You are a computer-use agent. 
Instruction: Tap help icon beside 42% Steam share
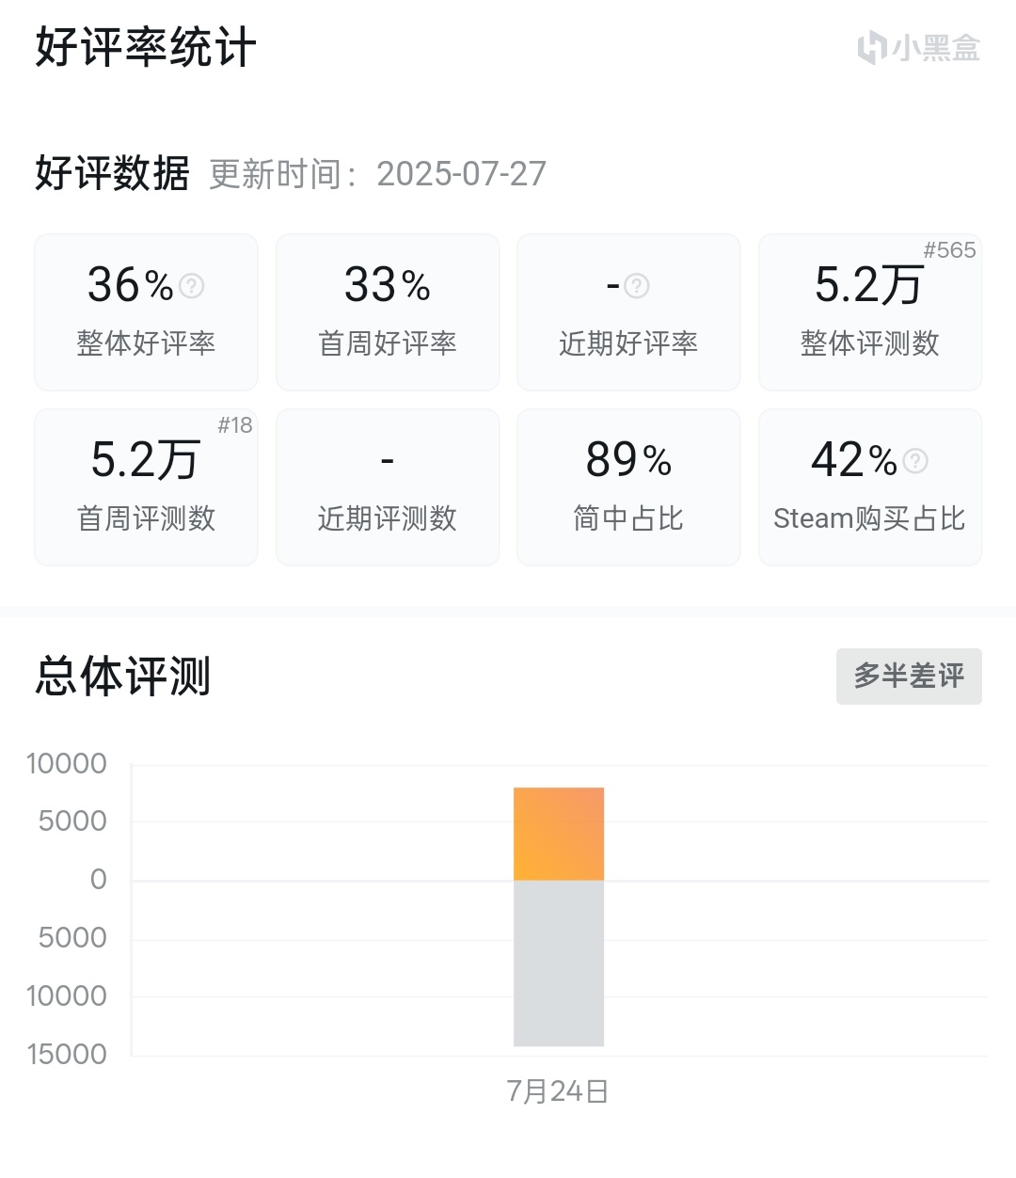pyautogui.click(x=915, y=460)
